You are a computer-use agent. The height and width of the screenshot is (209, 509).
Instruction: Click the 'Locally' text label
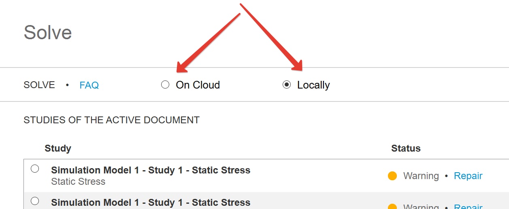click(x=313, y=85)
